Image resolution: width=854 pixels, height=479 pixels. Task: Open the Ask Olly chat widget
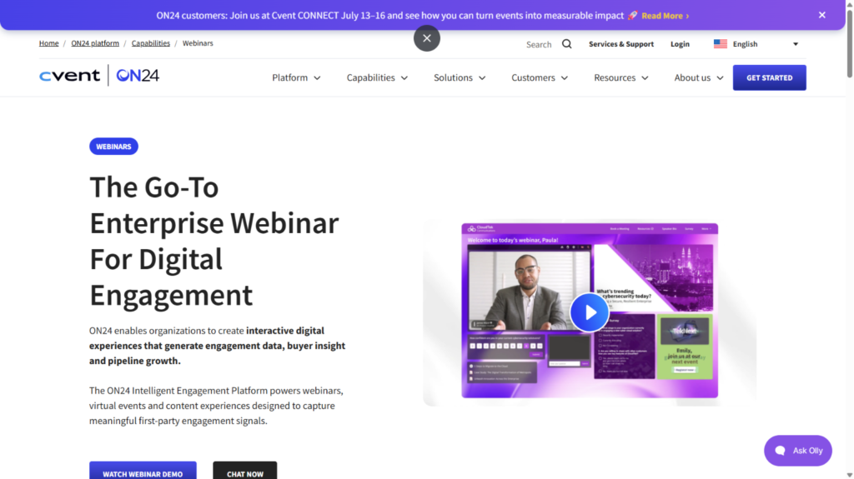tap(798, 451)
